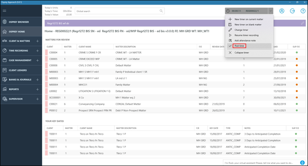Image resolution: width=308 pixels, height=166 pixels.
Task: Choose Change timer option
Action: point(241,30)
